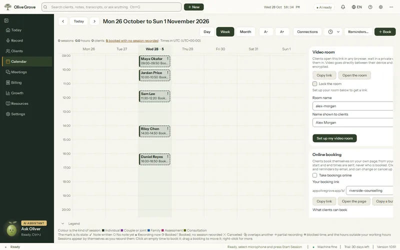
Task: Open Billing section
Action: click(x=27, y=82)
